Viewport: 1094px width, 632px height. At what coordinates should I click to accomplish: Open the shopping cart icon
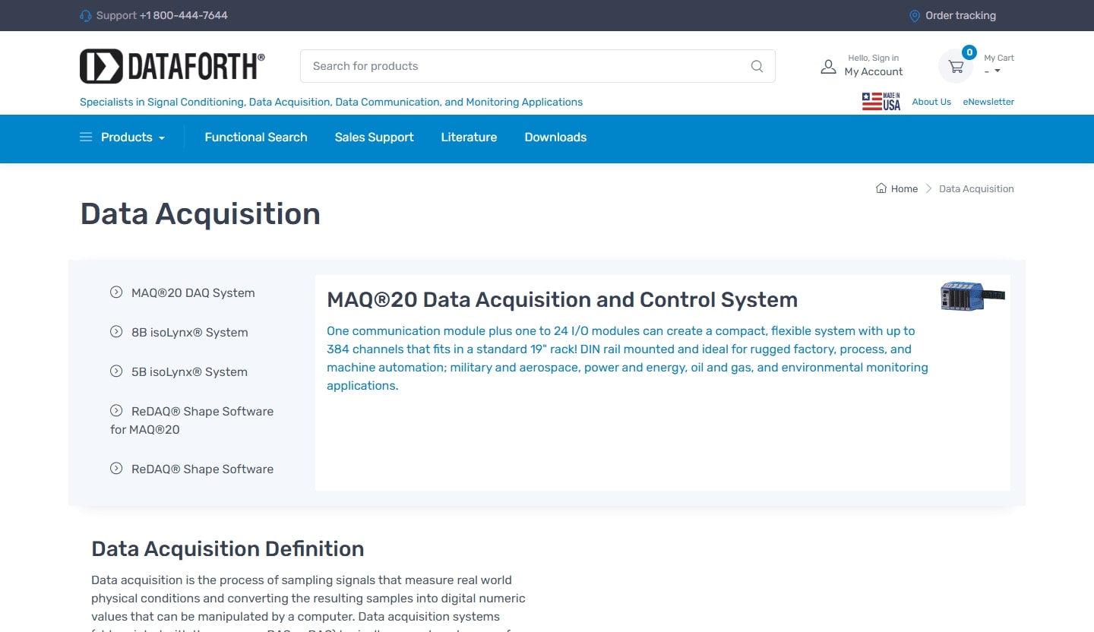pyautogui.click(x=956, y=67)
